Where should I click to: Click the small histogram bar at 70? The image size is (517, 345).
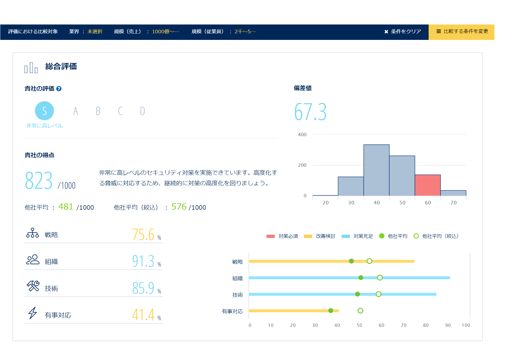453,193
